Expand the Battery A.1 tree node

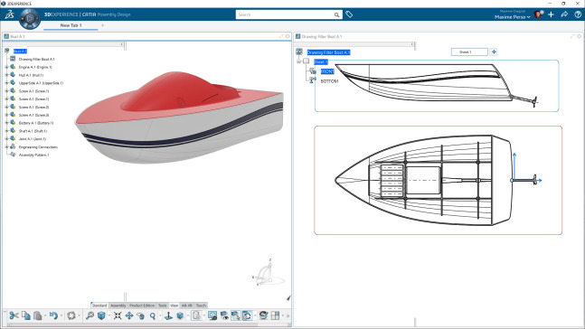point(6,123)
